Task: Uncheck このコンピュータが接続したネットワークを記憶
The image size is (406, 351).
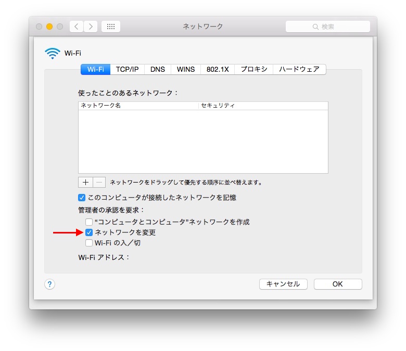Action: click(x=82, y=198)
